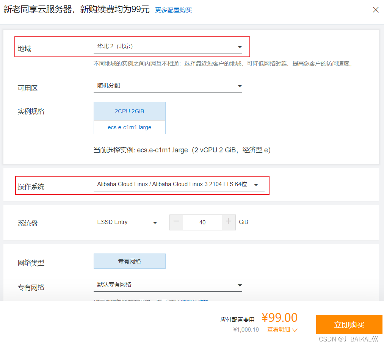Open the 地域 region dropdown
Image resolution: width=384 pixels, height=346 pixels.
168,47
